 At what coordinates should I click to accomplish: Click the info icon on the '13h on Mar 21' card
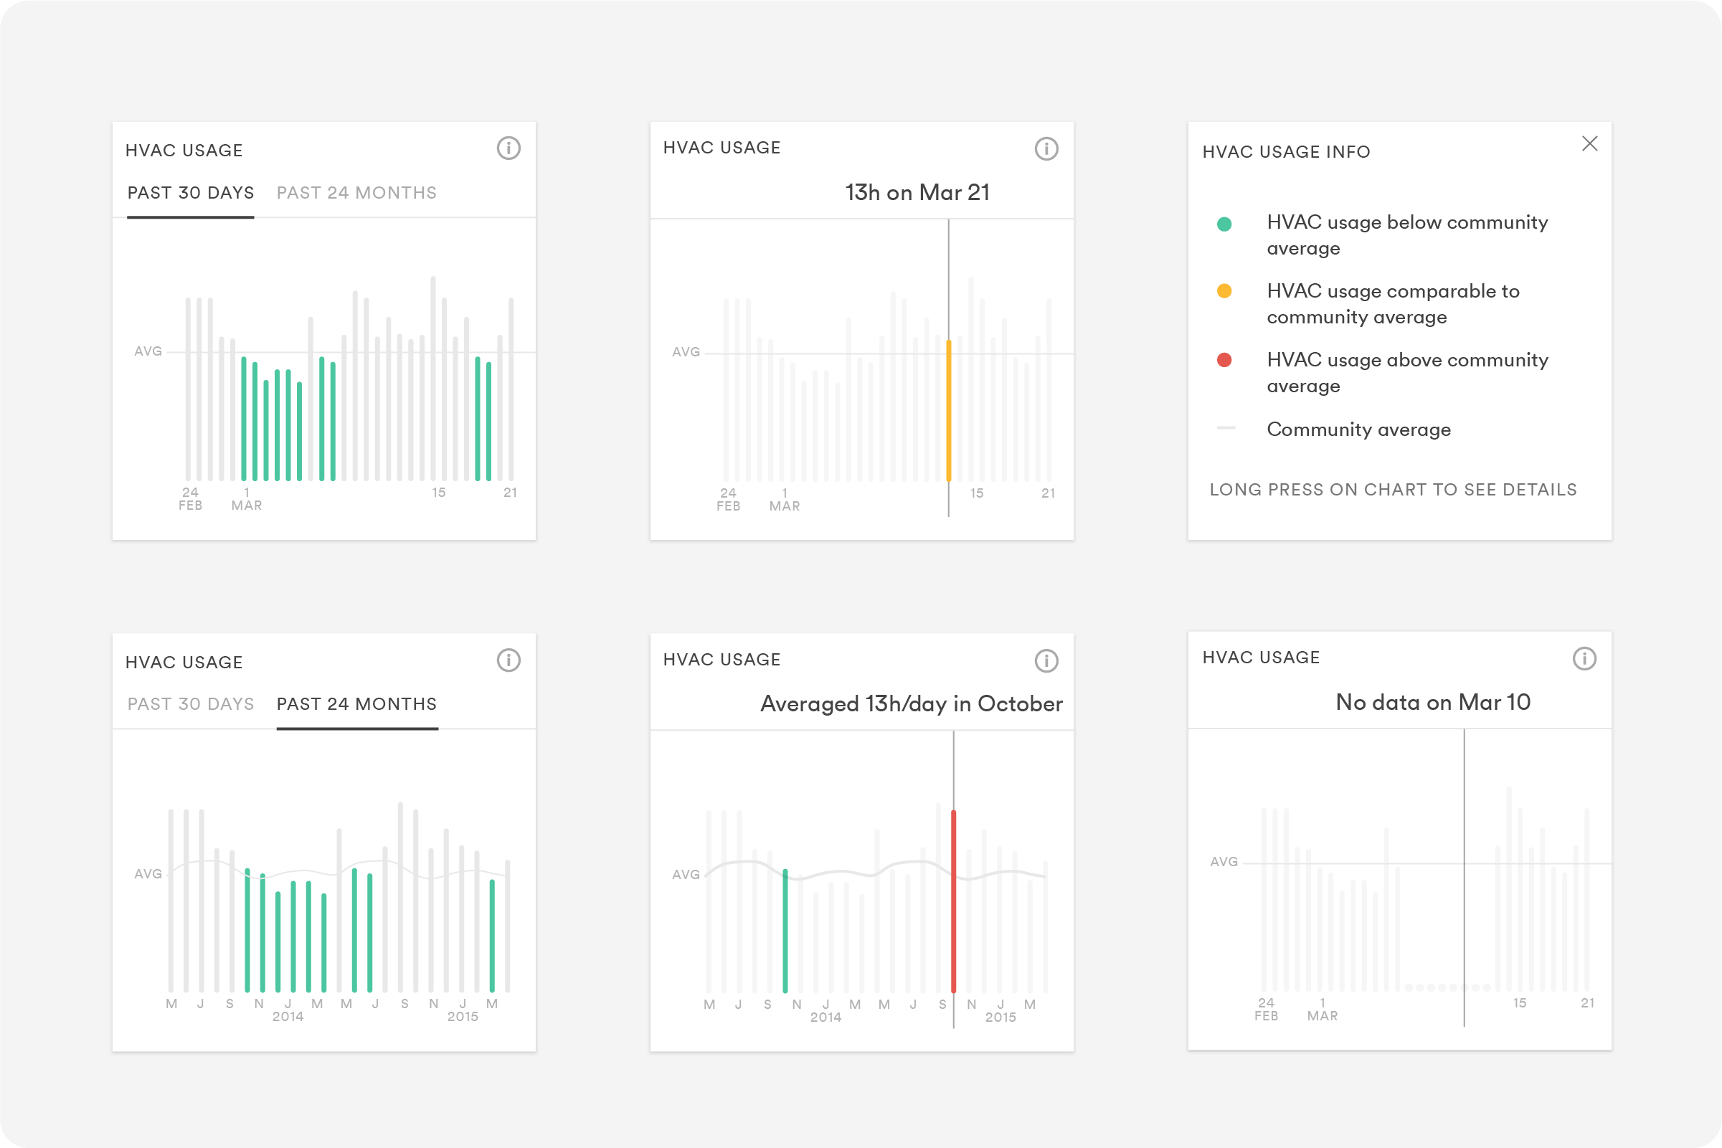[x=1046, y=148]
